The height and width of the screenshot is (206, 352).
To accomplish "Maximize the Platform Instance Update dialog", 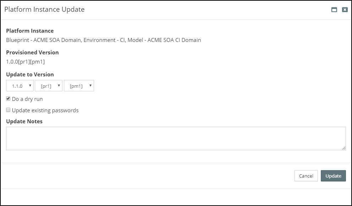I will pyautogui.click(x=334, y=10).
